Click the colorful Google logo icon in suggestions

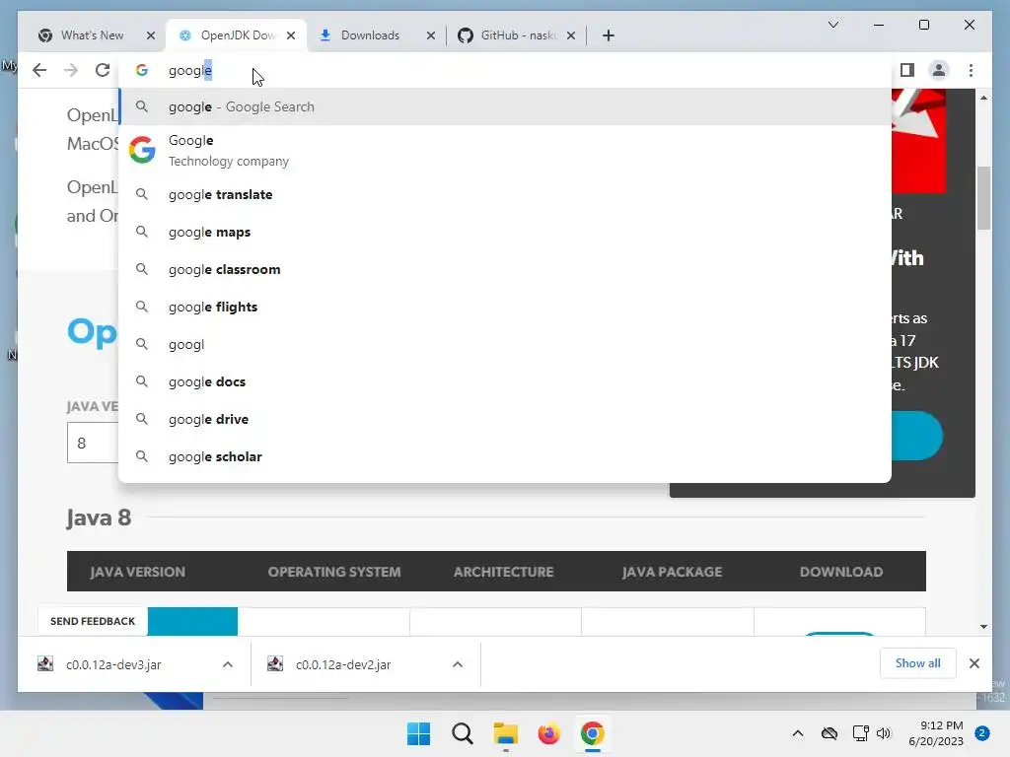click(142, 150)
